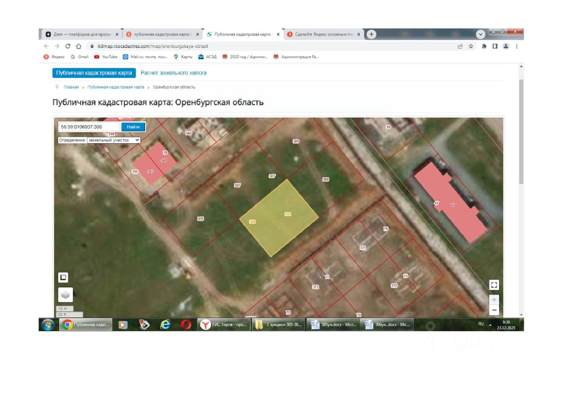
Task: Show hidden system tray icons
Action: pyautogui.click(x=490, y=325)
